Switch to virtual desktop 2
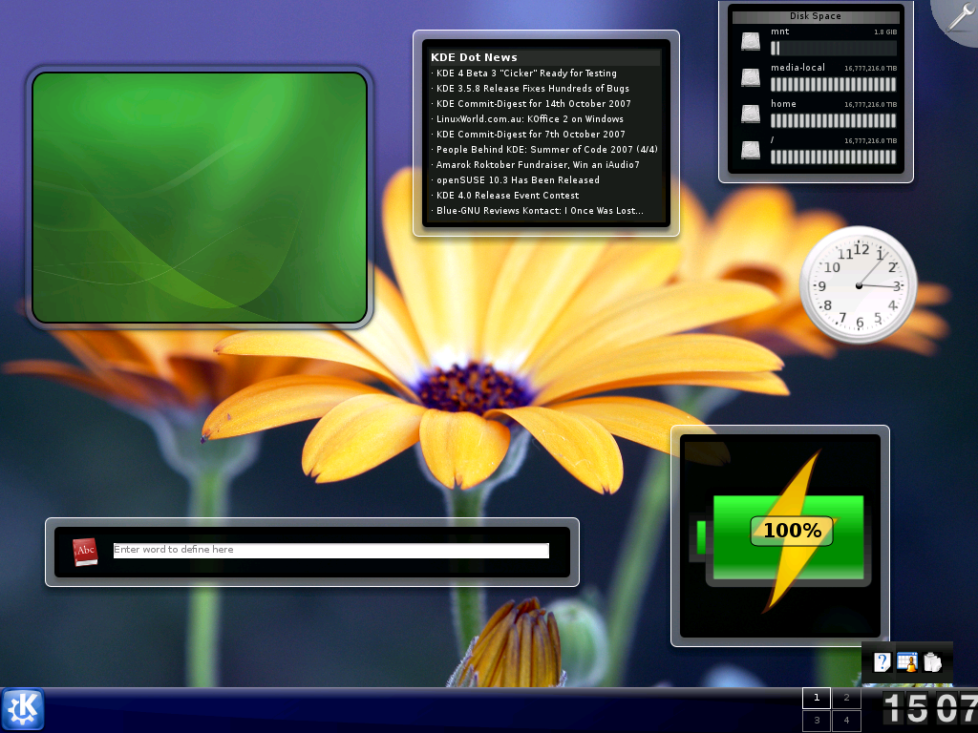The width and height of the screenshot is (978, 733). pyautogui.click(x=846, y=698)
